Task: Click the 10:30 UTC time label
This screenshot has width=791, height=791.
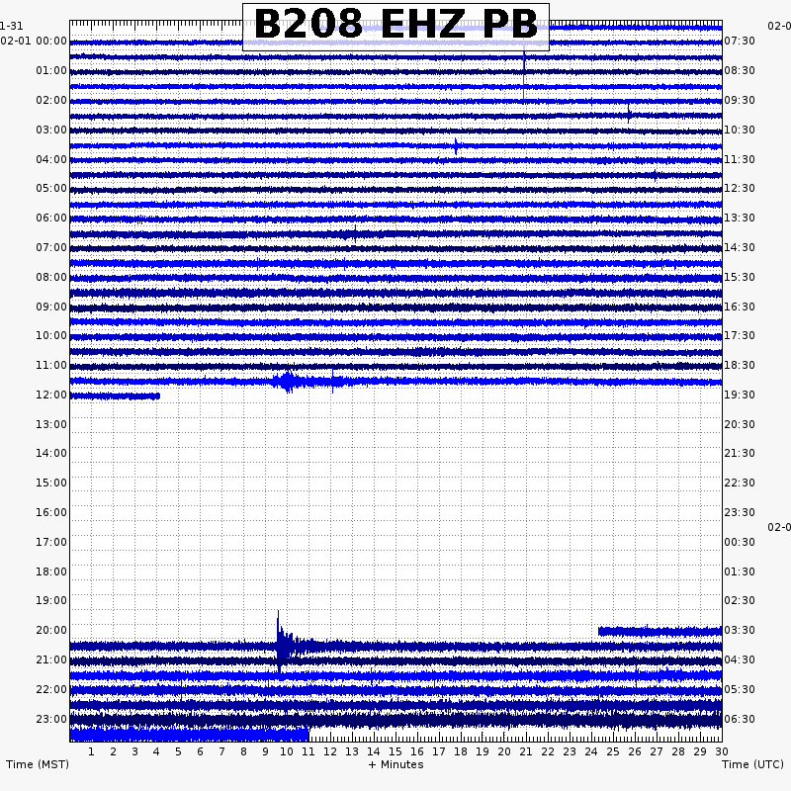Action: (740, 130)
